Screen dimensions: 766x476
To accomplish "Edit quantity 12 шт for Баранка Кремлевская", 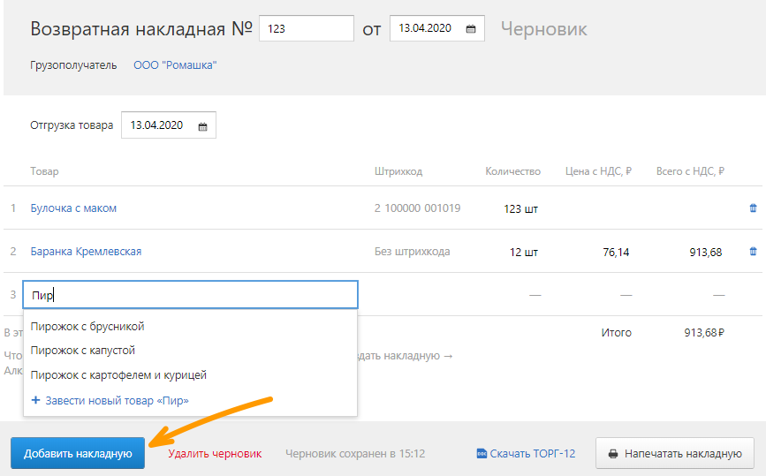I will (523, 252).
